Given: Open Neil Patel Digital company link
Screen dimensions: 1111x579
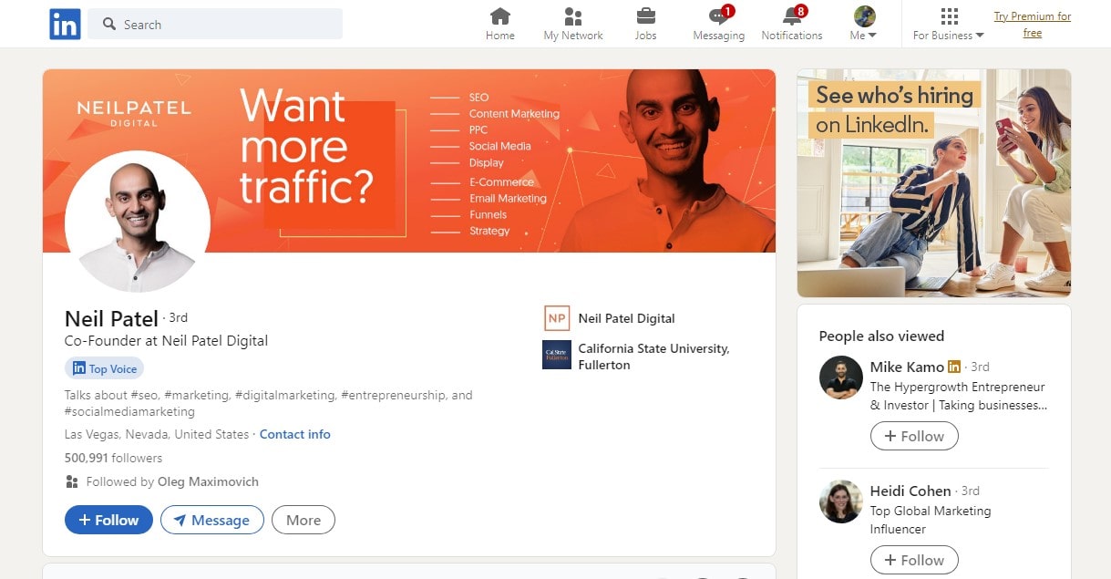Looking at the screenshot, I should pyautogui.click(x=627, y=318).
